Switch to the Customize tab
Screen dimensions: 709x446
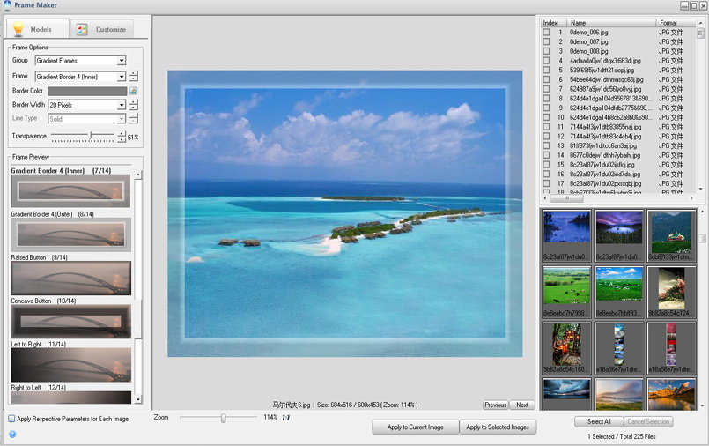pyautogui.click(x=102, y=29)
